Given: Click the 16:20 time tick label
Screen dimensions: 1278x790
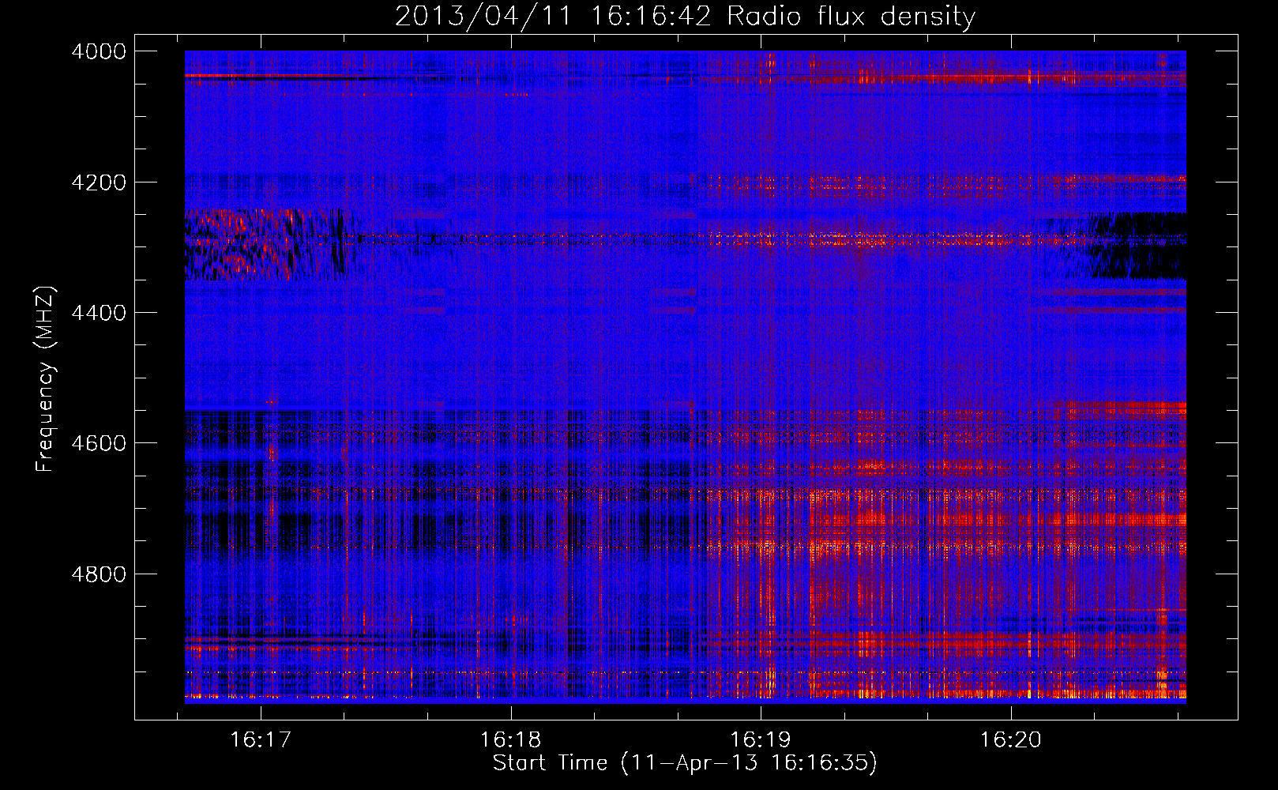Looking at the screenshot, I should [1011, 739].
